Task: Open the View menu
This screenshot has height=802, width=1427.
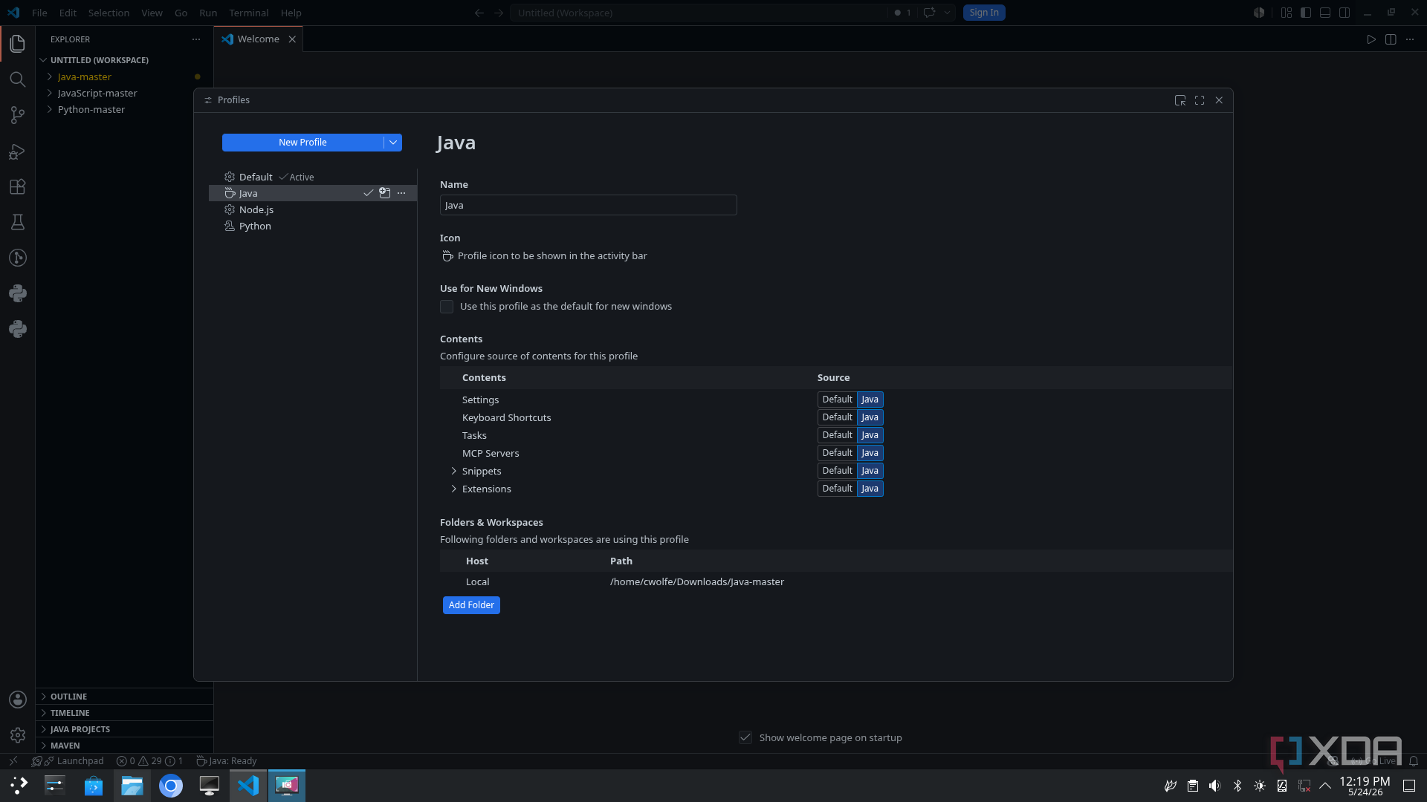Action: pyautogui.click(x=152, y=13)
